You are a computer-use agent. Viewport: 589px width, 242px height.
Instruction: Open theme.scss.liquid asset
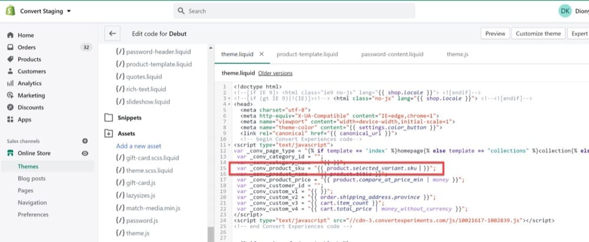[x=144, y=170]
